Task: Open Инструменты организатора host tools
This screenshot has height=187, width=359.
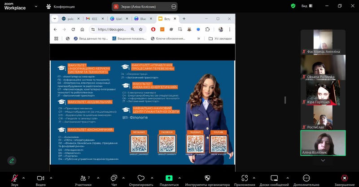Action: pyautogui.click(x=207, y=180)
